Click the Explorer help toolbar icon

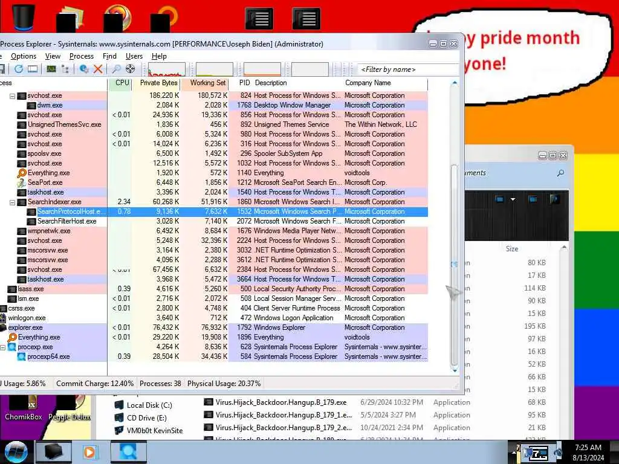554,199
